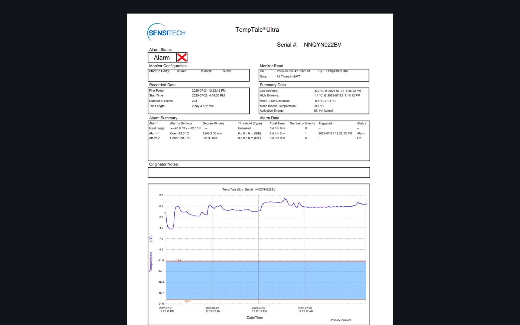The image size is (520, 325).
Task: Click the Alarm 2 row label
Action: coord(154,138)
